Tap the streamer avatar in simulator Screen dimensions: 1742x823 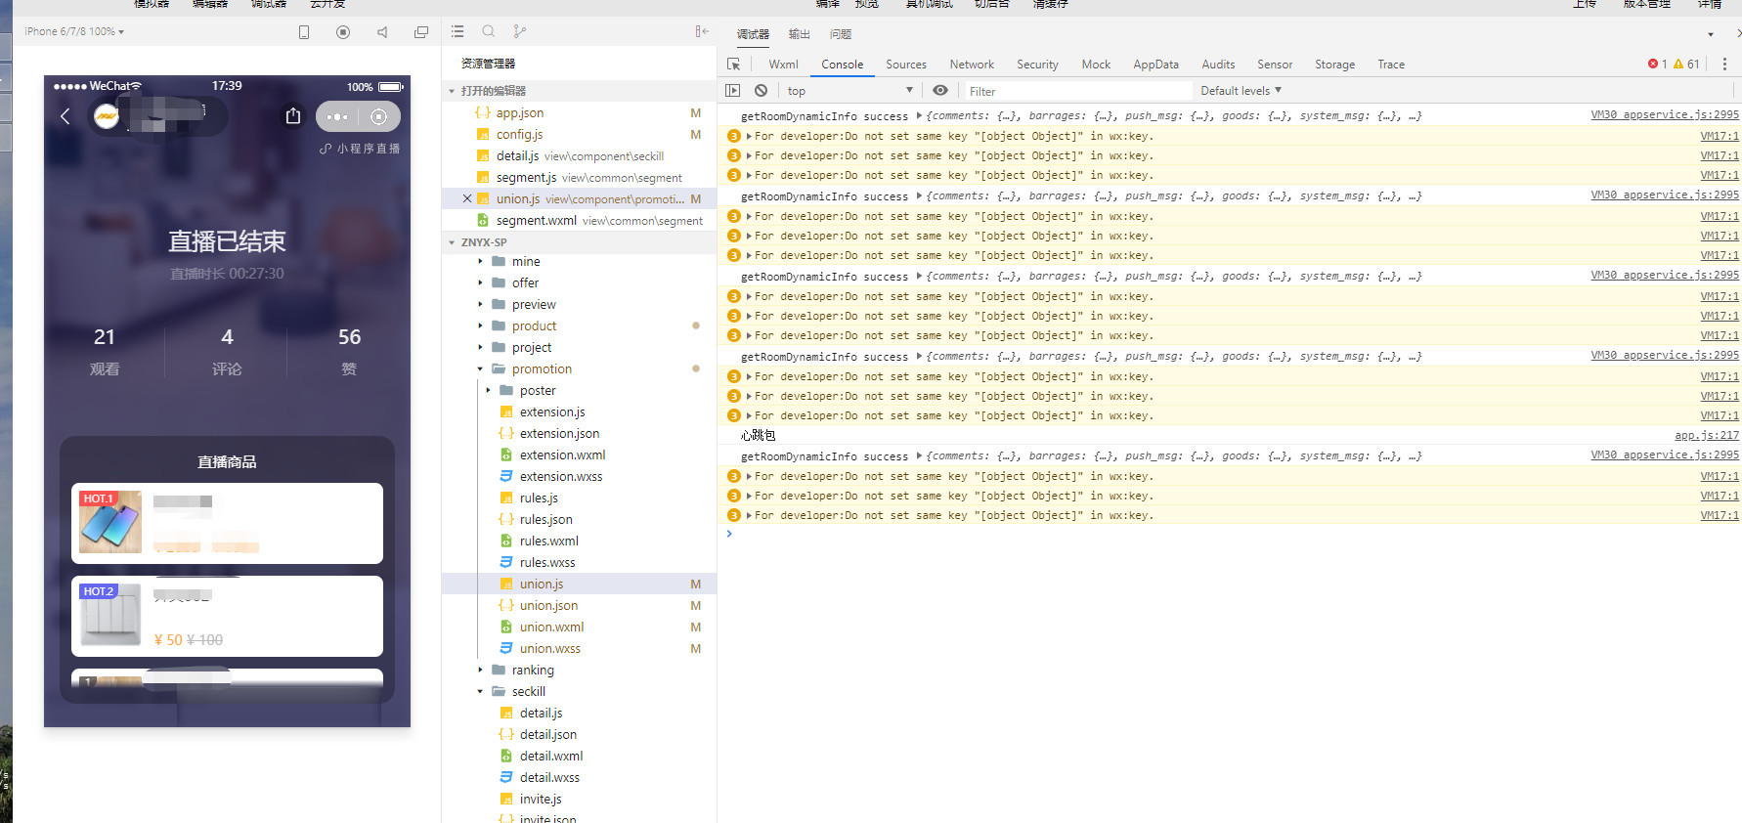coord(107,116)
